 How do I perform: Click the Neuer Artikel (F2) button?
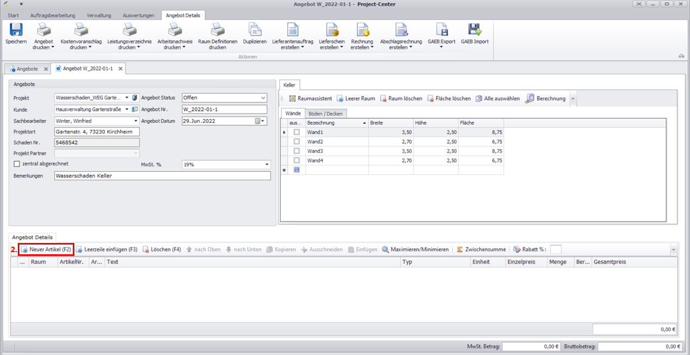[46, 249]
